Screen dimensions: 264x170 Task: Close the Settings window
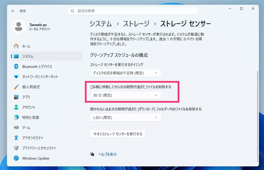click(253, 9)
